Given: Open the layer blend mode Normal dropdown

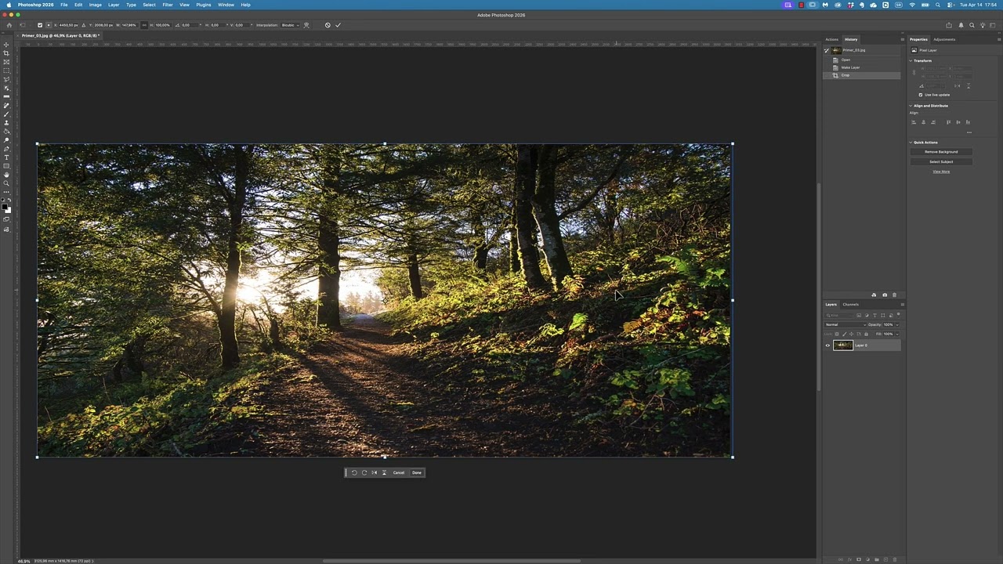Looking at the screenshot, I should (x=845, y=324).
